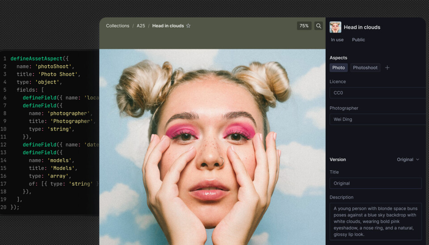Add a new aspect with plus icon
This screenshot has width=429, height=245.
(387, 68)
